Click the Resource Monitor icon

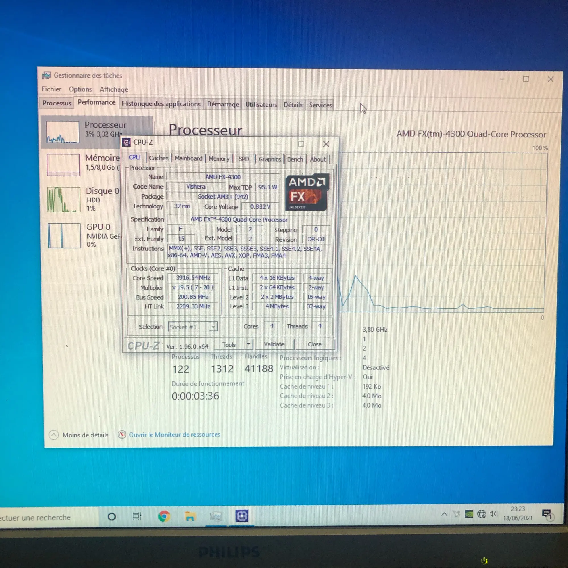point(122,435)
